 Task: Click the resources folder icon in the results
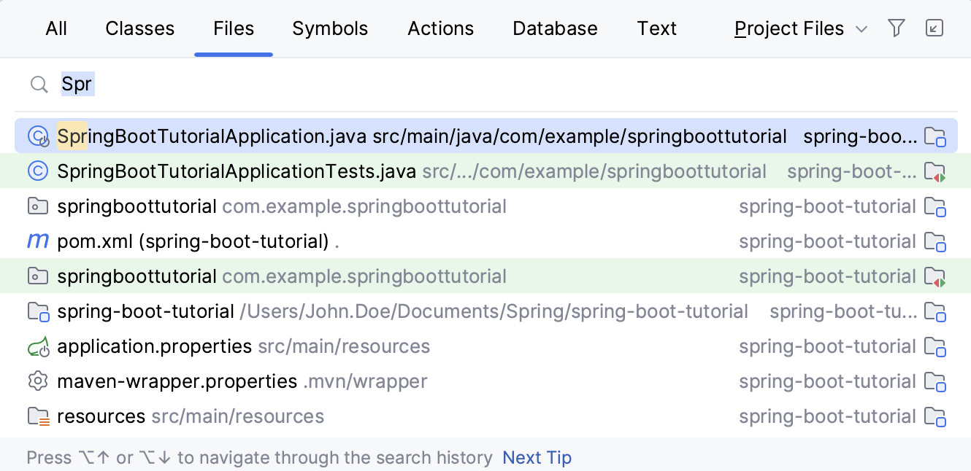click(37, 416)
